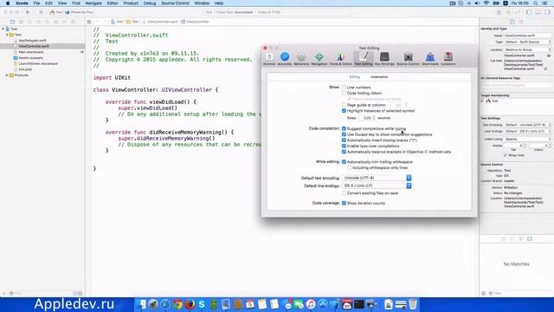The height and width of the screenshot is (312, 554).
Task: Open the Navigation preferences pane
Action: pyautogui.click(x=319, y=59)
